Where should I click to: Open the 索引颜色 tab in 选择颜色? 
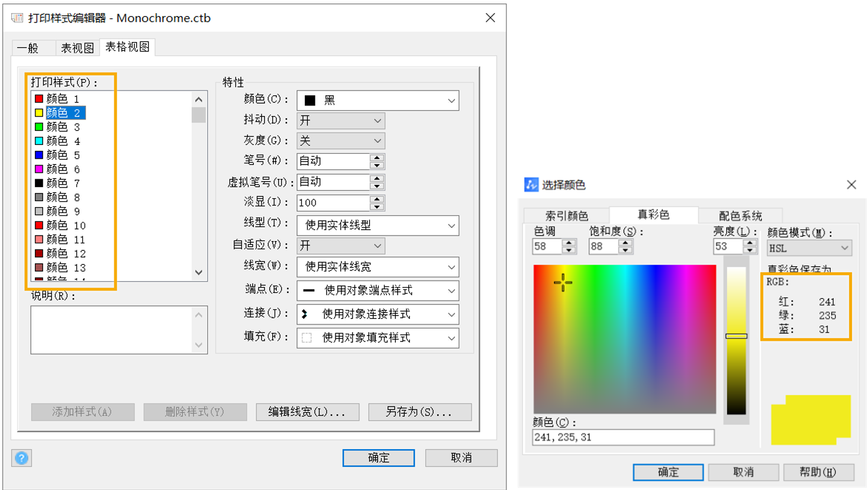[x=567, y=215]
